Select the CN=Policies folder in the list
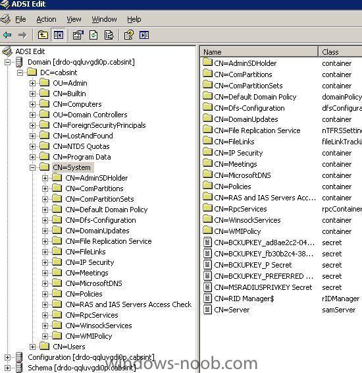Screen dimensions: 362x373 (x=232, y=186)
